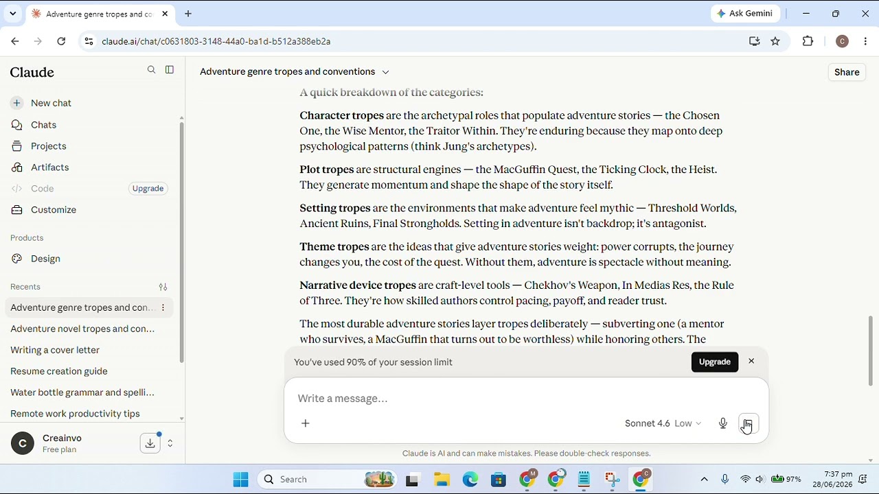Click address bar URL
879x494 pixels.
tap(216, 41)
